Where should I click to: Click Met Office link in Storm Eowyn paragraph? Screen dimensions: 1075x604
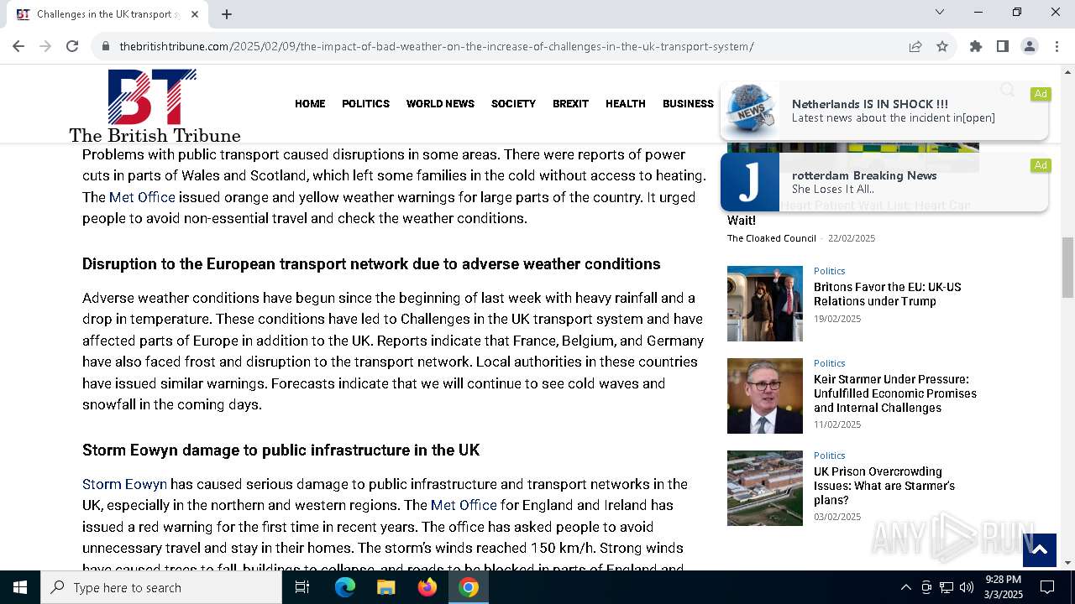(x=464, y=505)
